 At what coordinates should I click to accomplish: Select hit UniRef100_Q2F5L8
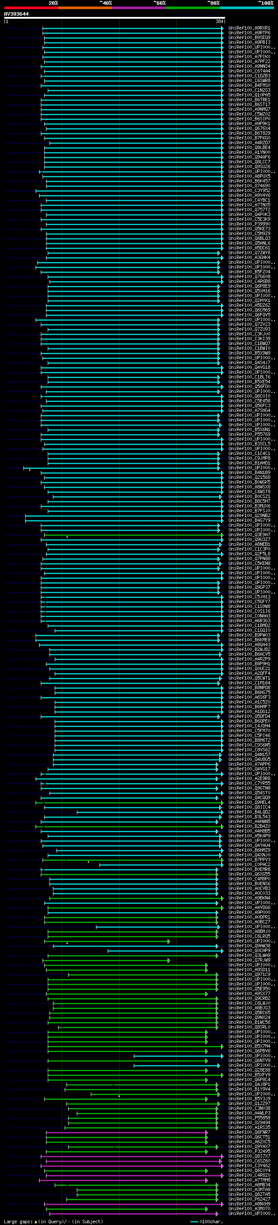click(249, 554)
